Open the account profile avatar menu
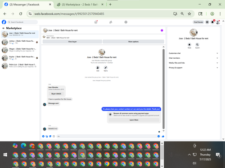225x168 pixels. 218,22
